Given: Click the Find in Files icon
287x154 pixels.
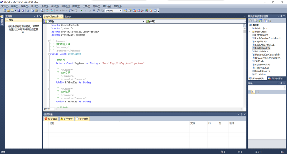Looking at the screenshot, I should [x=42, y=11].
